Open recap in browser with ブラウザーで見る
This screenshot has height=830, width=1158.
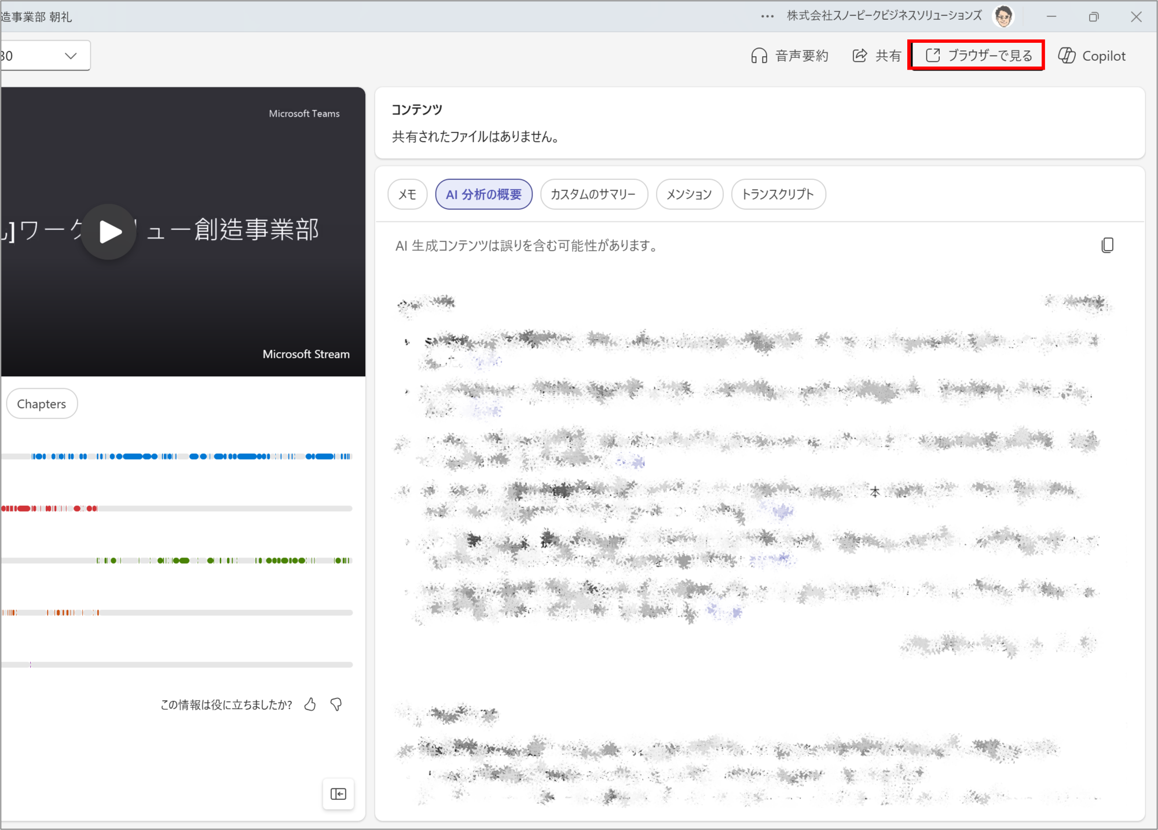click(979, 56)
